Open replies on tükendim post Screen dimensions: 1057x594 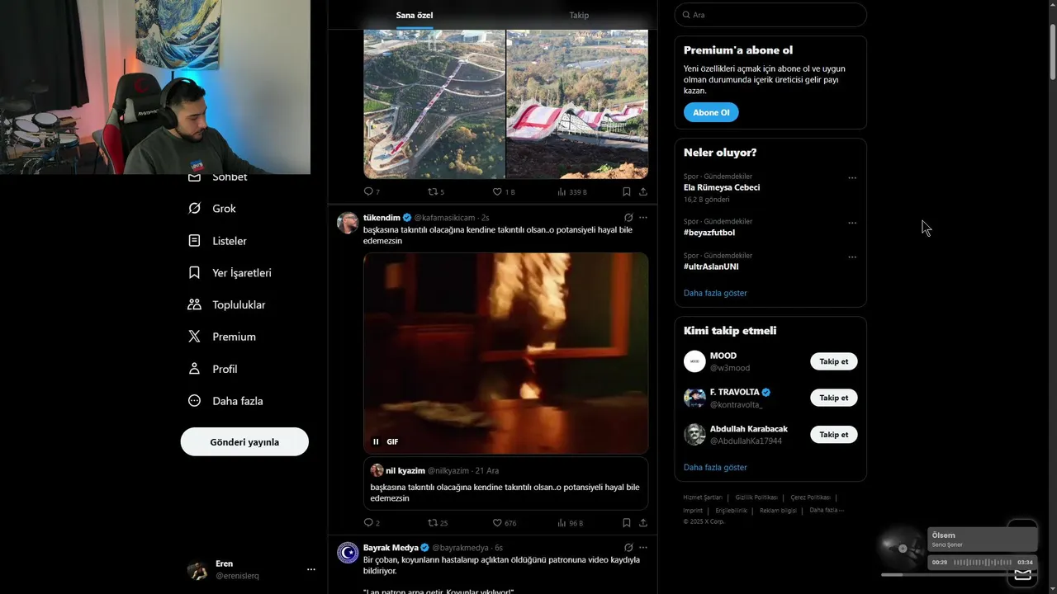[372, 522]
